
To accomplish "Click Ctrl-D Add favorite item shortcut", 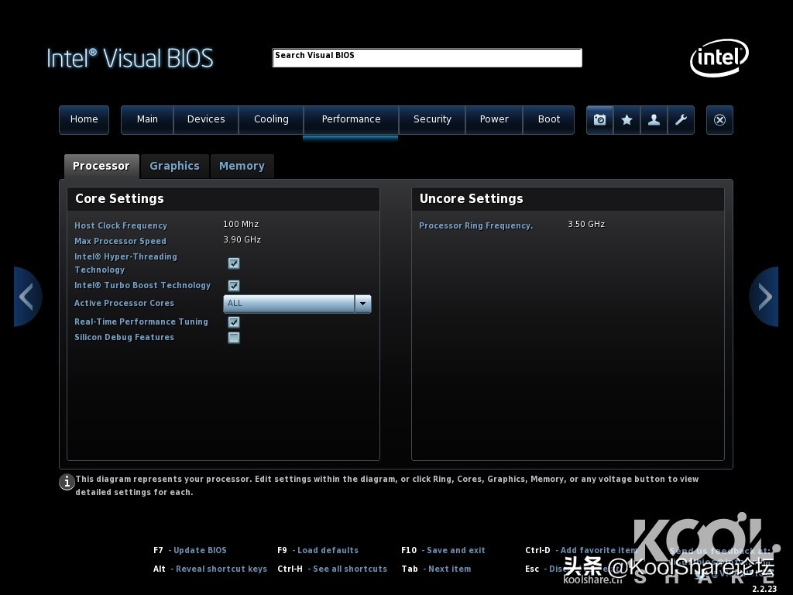I will (x=581, y=550).
